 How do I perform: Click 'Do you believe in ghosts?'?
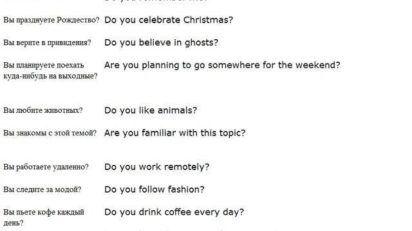162,42
